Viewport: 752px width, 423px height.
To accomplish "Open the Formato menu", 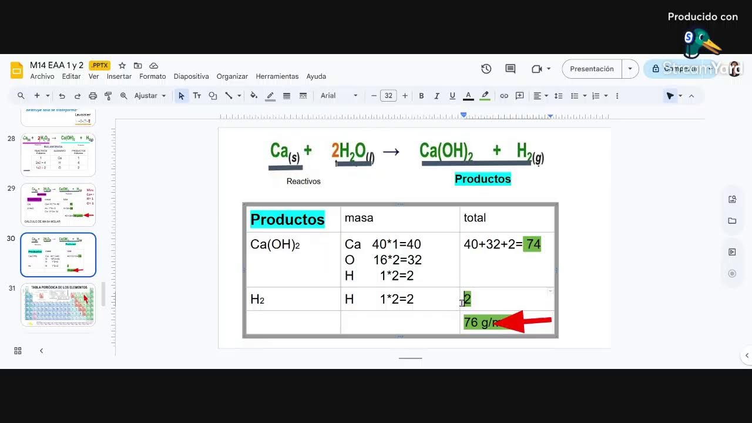I will pos(153,76).
